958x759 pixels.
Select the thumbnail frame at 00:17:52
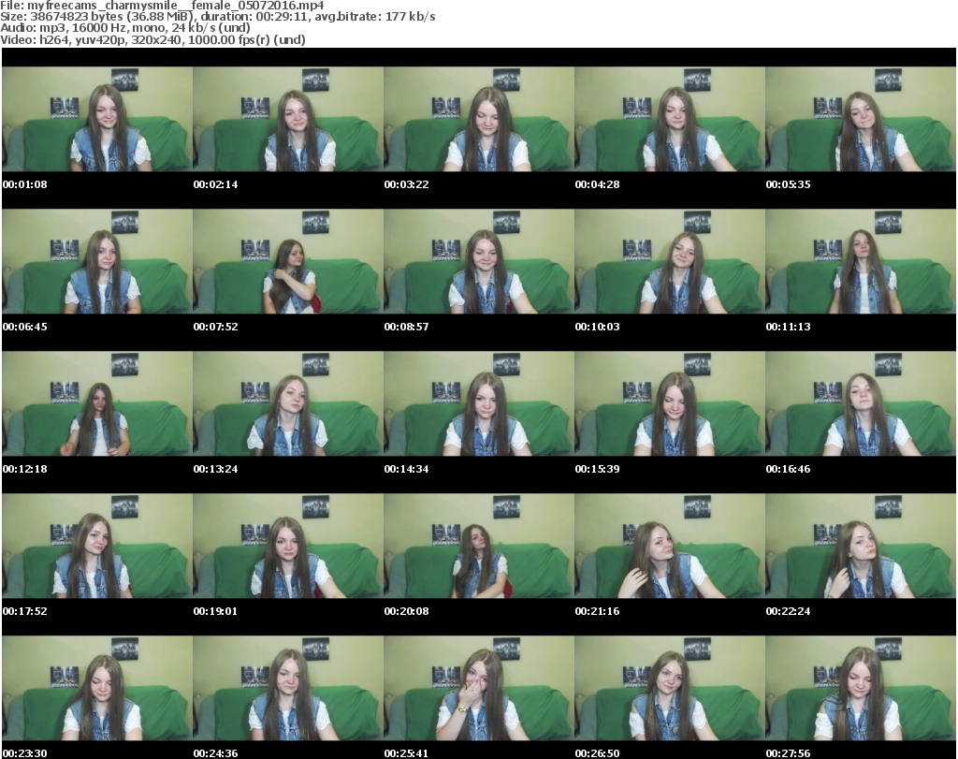point(97,547)
